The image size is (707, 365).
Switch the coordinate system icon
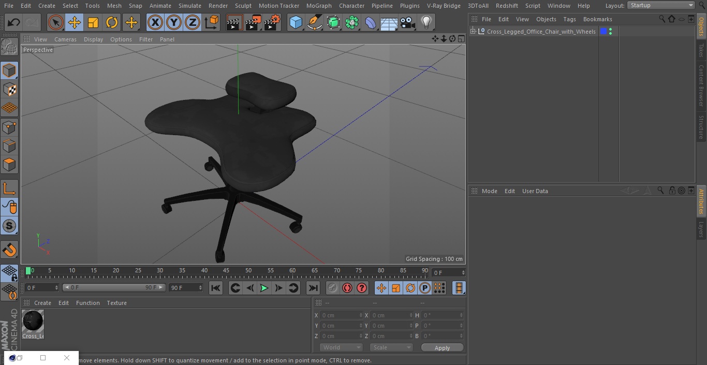pos(212,22)
